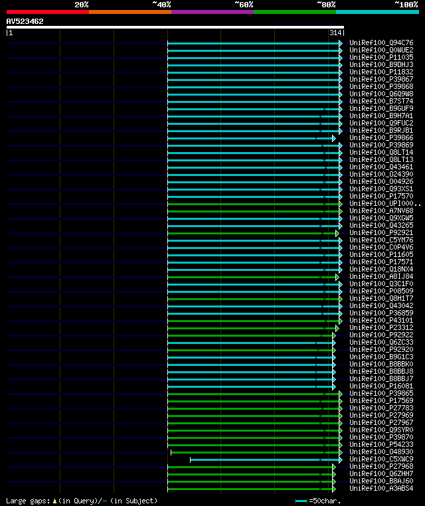Image resolution: width=425 pixels, height=506 pixels.
Task: Select the UniRef100_P23312 label
Action: 381,327
